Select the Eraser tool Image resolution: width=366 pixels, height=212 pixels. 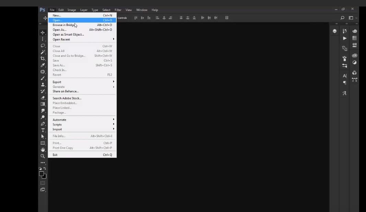tap(43, 98)
